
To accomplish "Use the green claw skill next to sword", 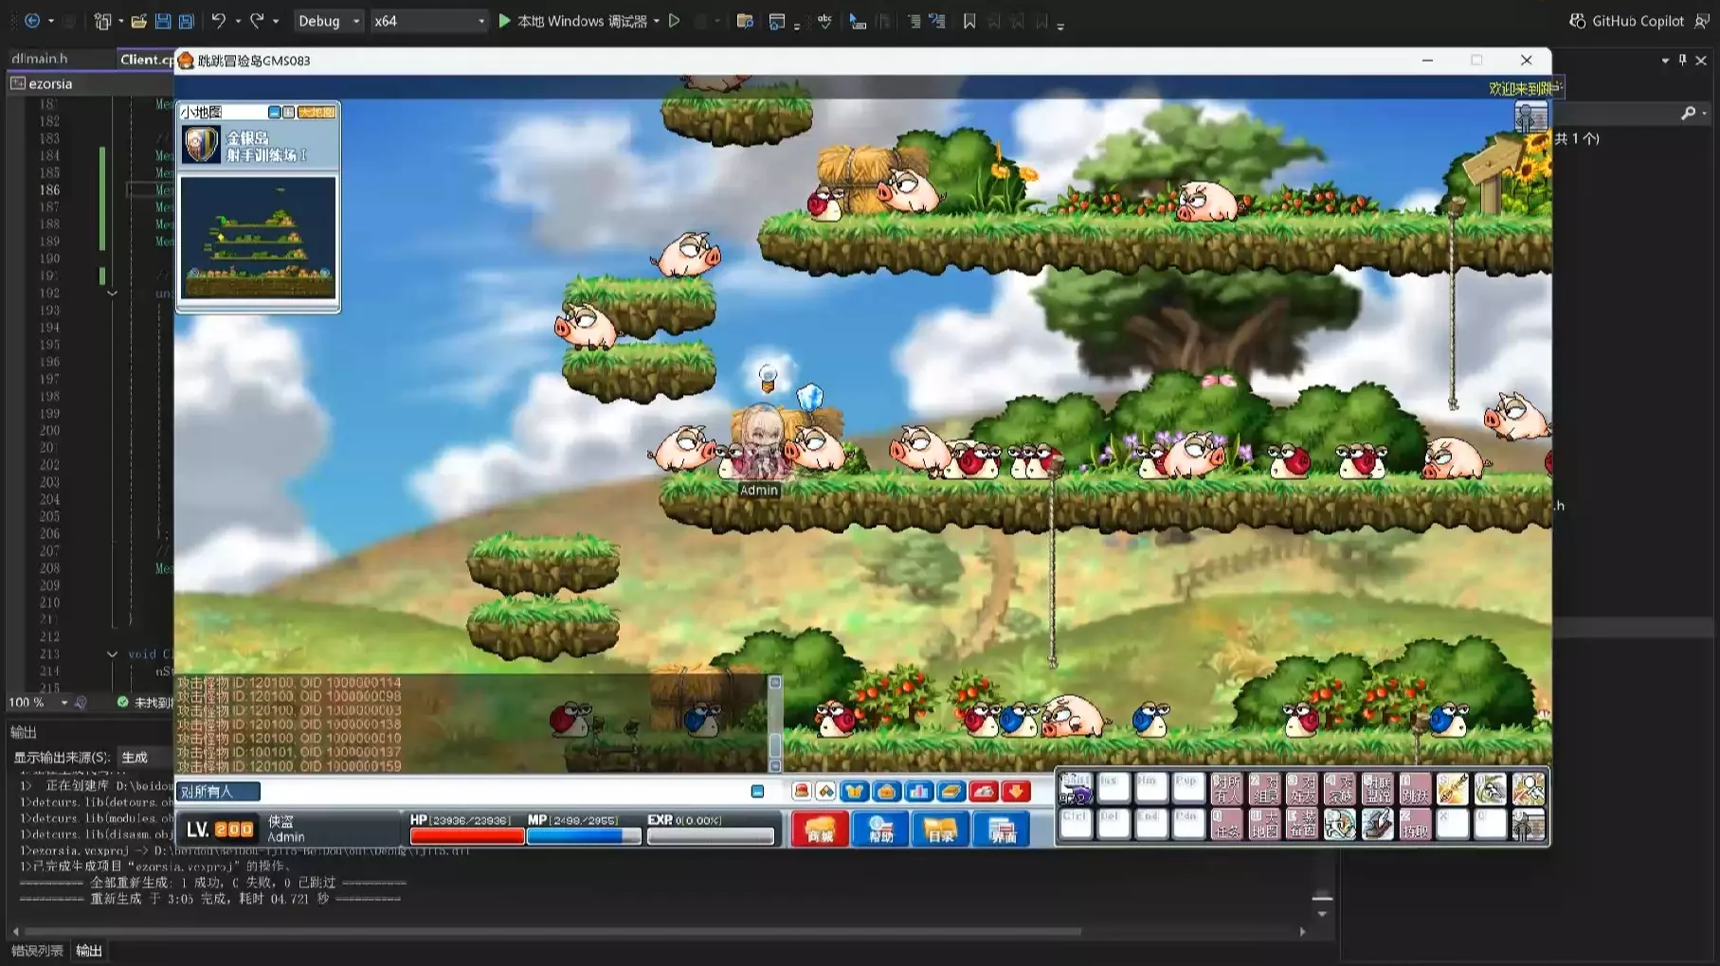I will click(x=1490, y=788).
